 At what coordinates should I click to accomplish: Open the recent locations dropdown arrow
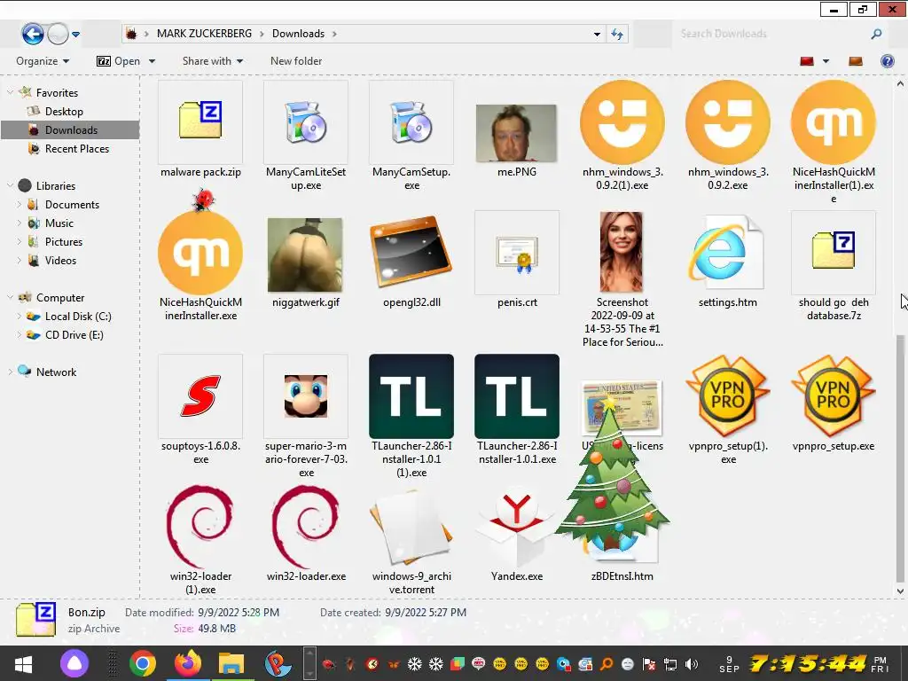pos(76,35)
